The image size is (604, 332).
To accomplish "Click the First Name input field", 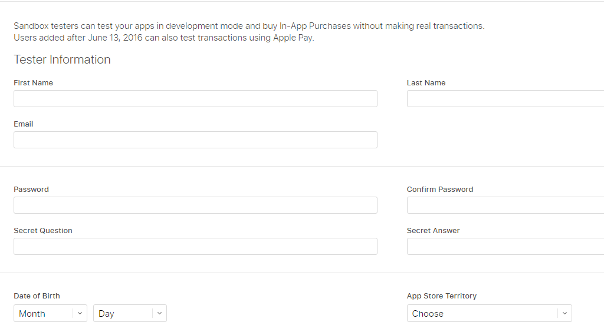I will pyautogui.click(x=195, y=98).
